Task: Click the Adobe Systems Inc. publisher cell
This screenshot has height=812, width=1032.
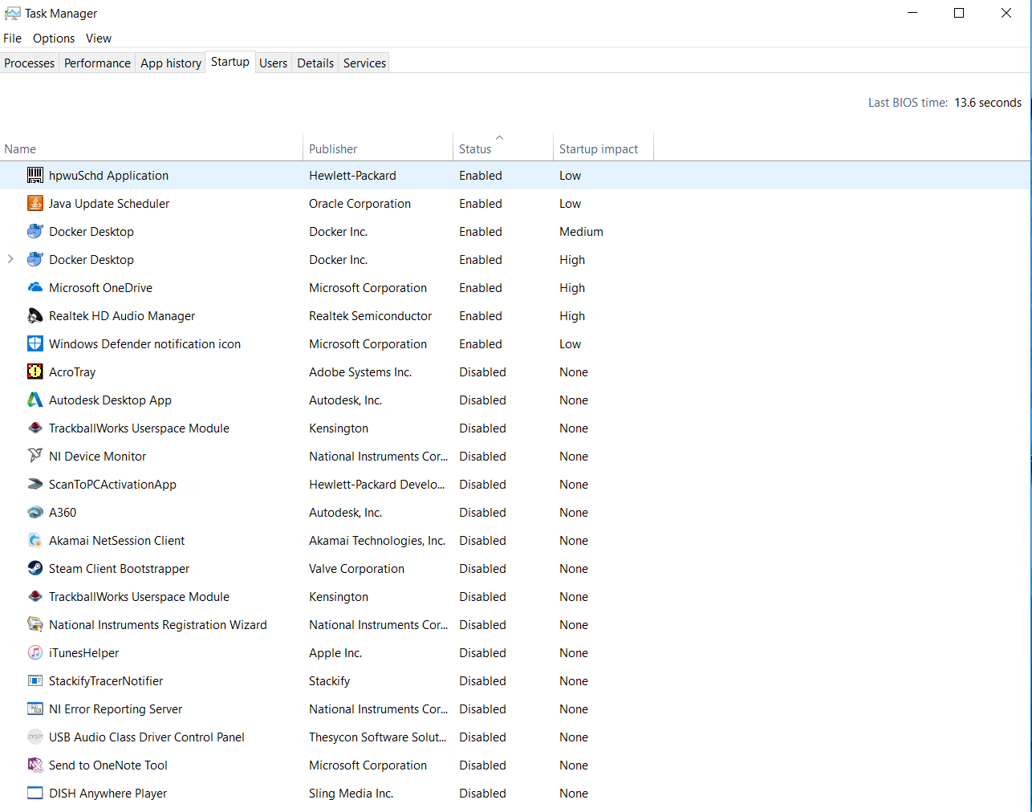Action: pyautogui.click(x=360, y=372)
